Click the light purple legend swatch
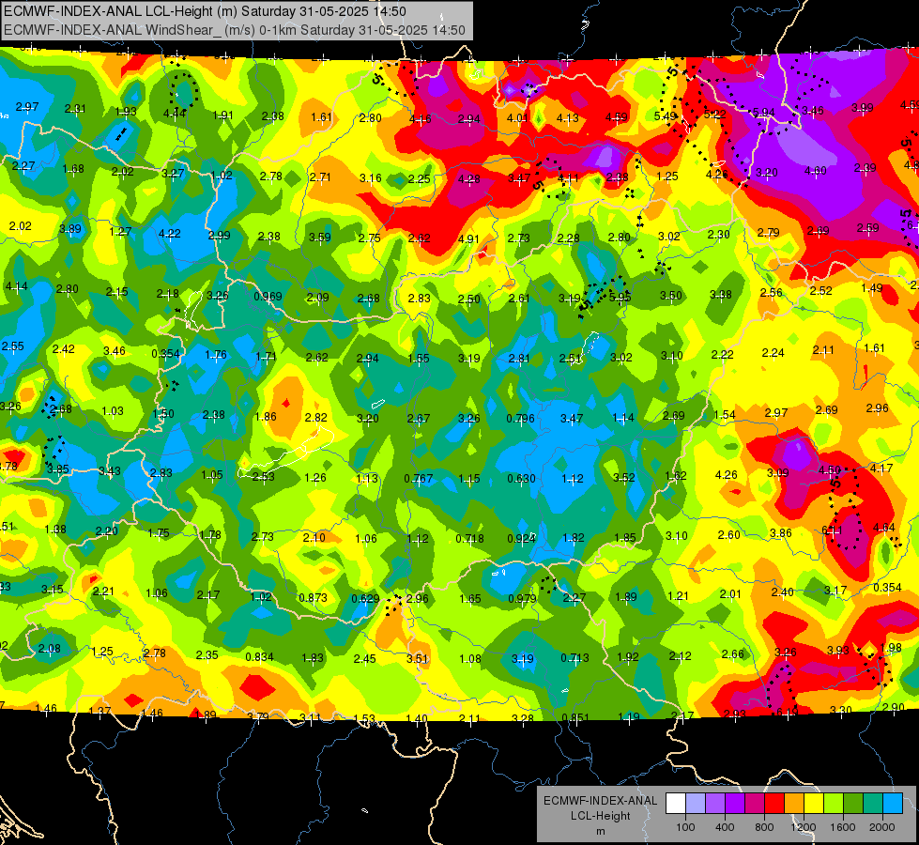This screenshot has width=919, height=845. pyautogui.click(x=715, y=804)
